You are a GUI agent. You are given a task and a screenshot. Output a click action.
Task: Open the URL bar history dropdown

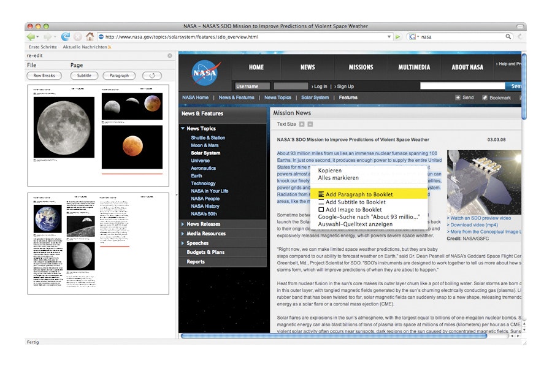click(x=389, y=37)
